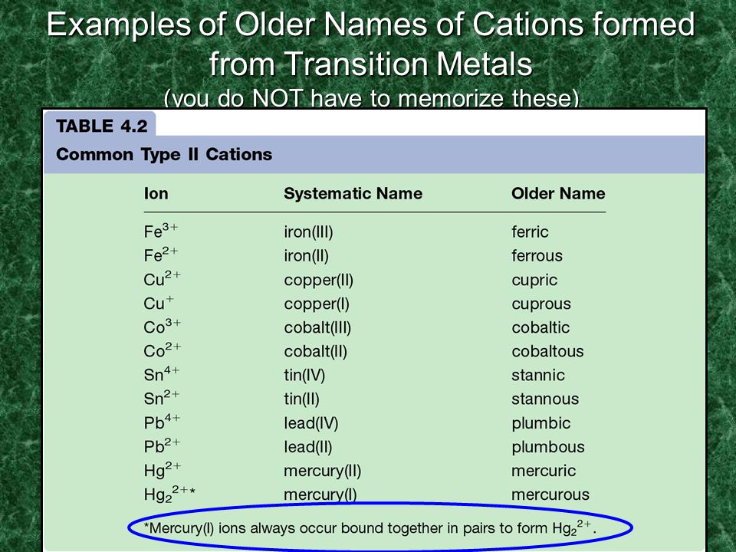The height and width of the screenshot is (552, 736).
Task: Click the older name 'mercuric'
Action: (543, 471)
